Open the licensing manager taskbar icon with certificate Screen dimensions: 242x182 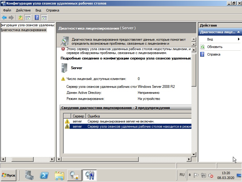(75, 175)
